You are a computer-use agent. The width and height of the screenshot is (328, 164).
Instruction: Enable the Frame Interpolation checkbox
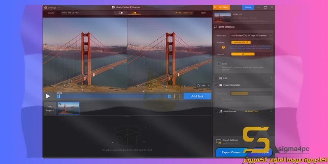click(216, 85)
